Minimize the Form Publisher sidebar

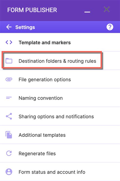pos(87,12)
